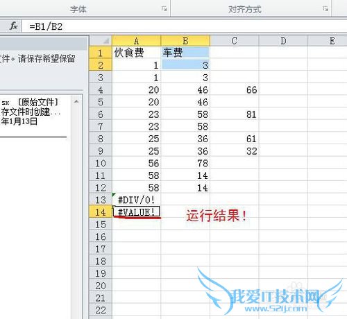
Task: Click the 年1月13日 date line in recovery pane
Action: pos(19,121)
